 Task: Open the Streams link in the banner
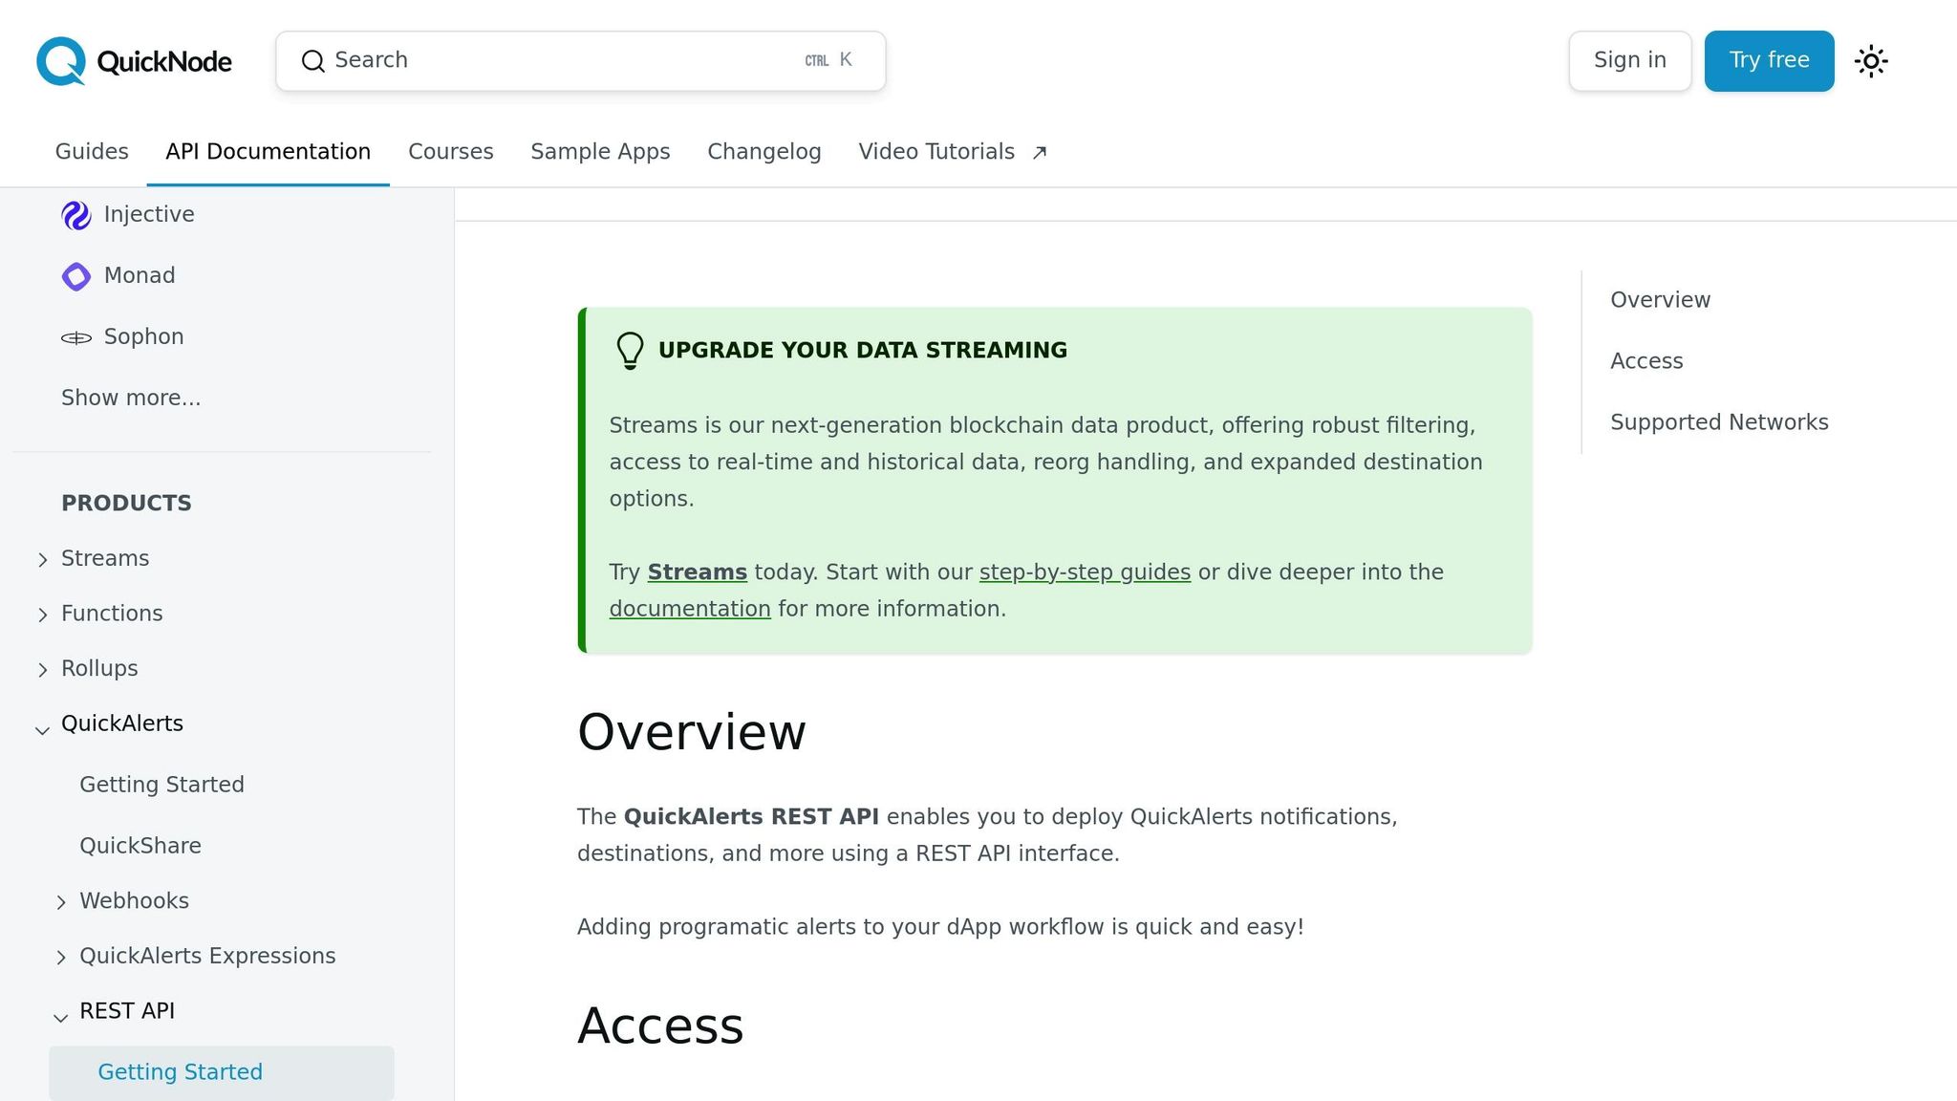pyautogui.click(x=698, y=572)
